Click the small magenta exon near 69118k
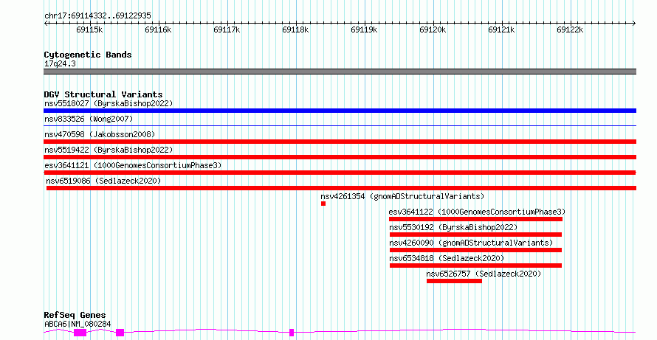 tap(292, 333)
